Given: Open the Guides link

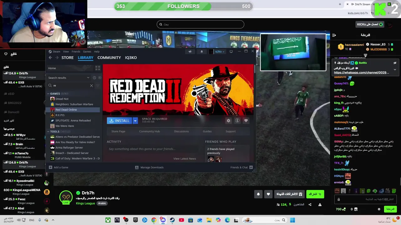Looking at the screenshot, I should 207,131.
